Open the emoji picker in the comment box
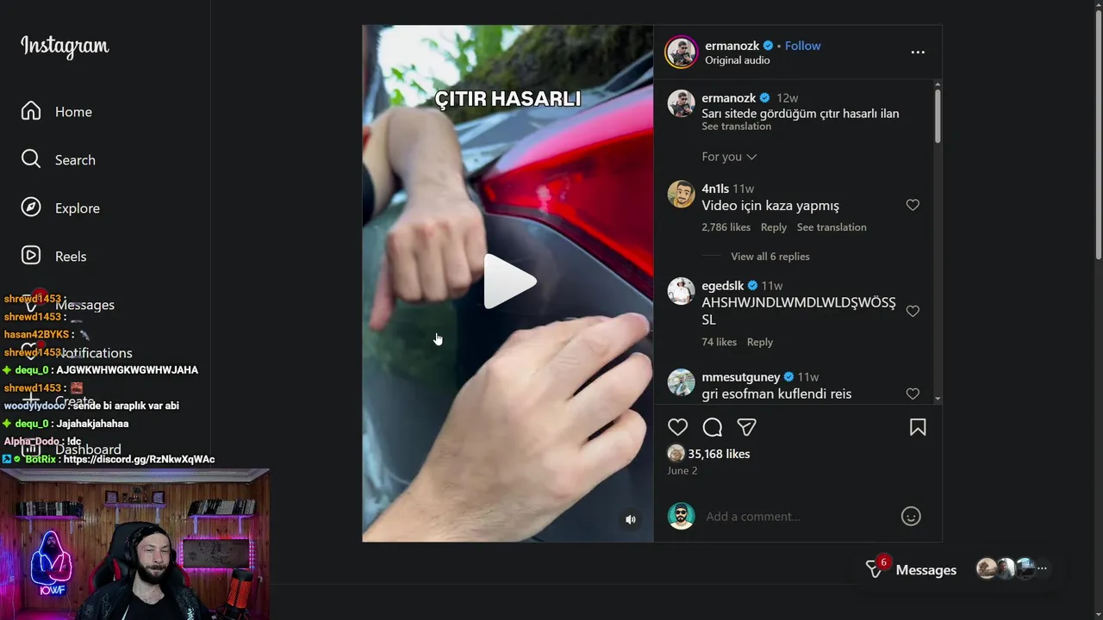The height and width of the screenshot is (620, 1103). 911,516
